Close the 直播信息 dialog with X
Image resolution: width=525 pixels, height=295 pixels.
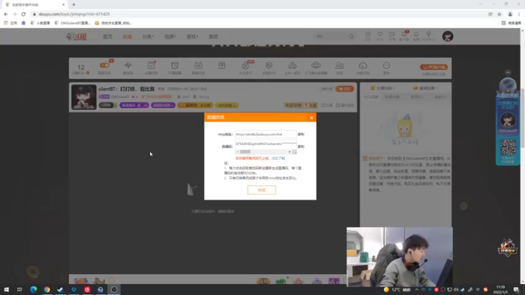tap(311, 118)
